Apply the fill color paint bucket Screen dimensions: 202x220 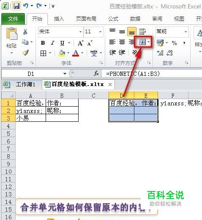tap(62, 53)
